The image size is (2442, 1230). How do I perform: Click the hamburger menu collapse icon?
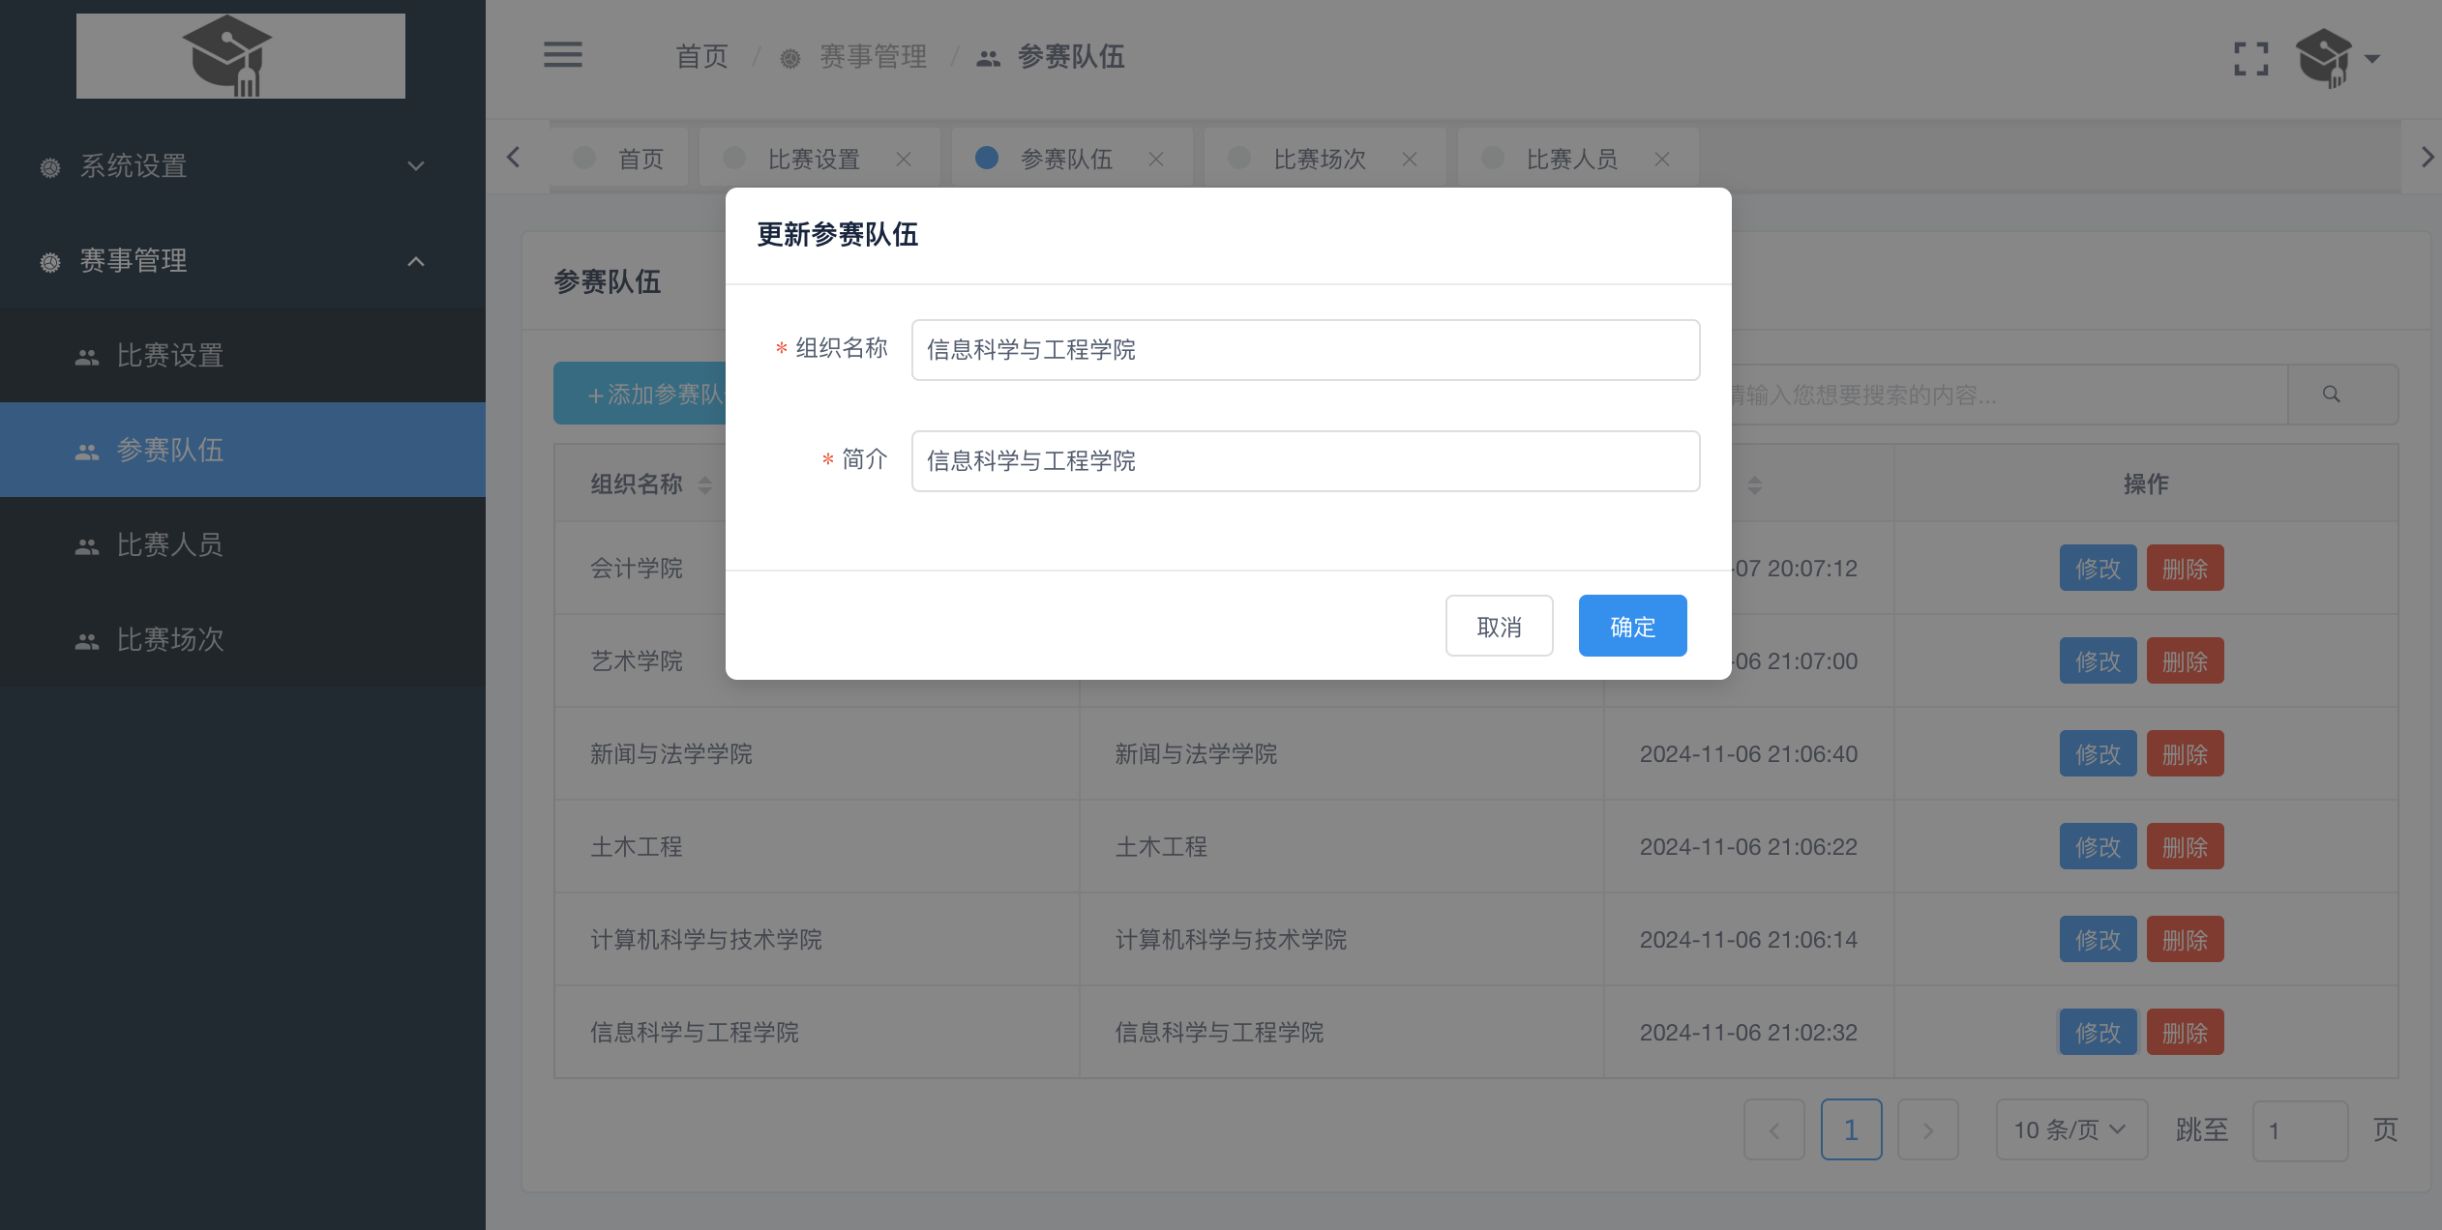pos(562,55)
